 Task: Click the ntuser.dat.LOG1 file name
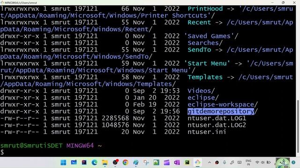coord(217,118)
